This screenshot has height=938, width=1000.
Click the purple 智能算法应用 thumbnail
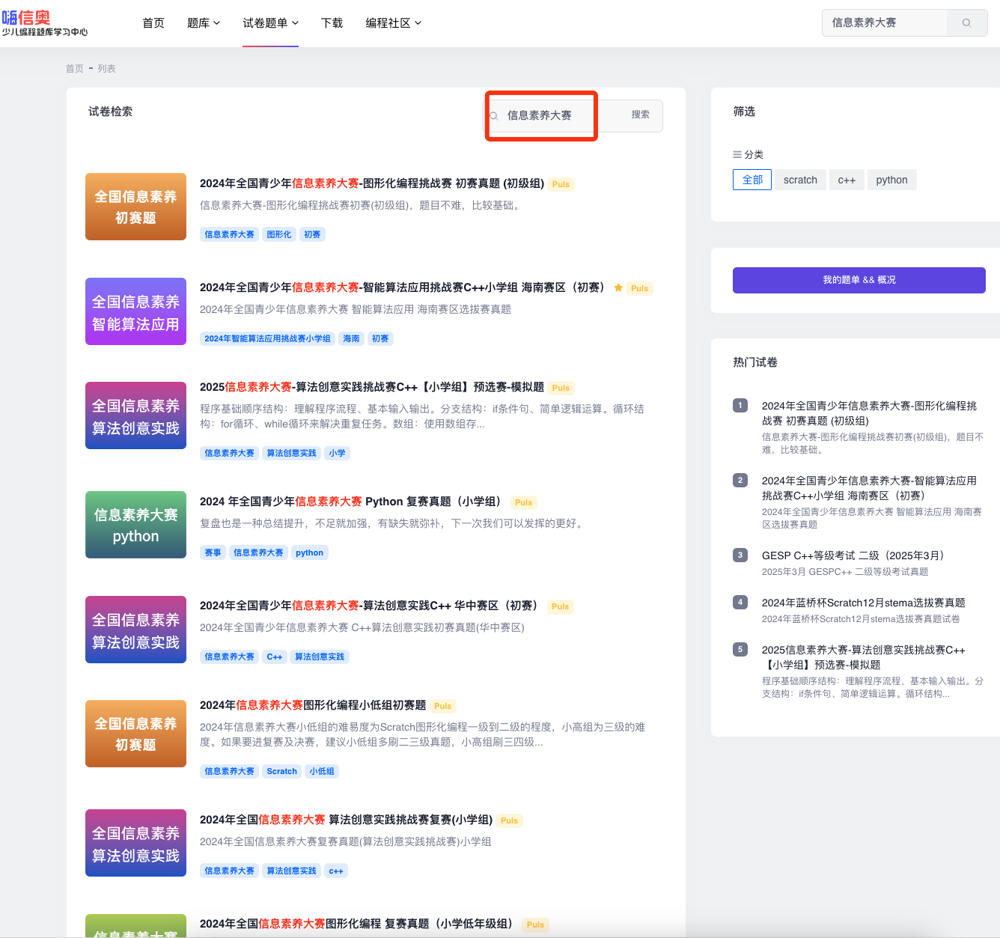(135, 311)
